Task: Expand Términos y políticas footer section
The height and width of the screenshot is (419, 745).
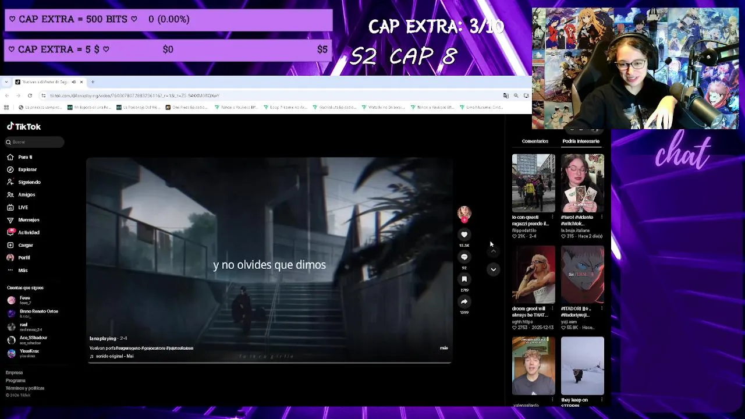Action: pos(25,388)
